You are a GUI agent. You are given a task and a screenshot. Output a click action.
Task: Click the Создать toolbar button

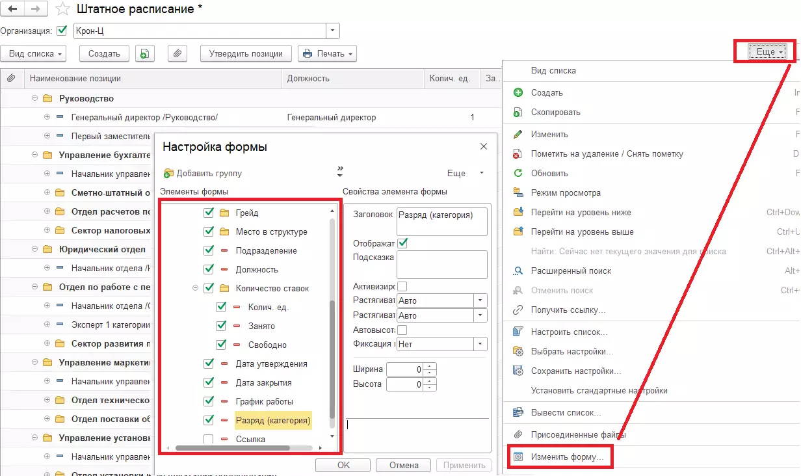(104, 54)
